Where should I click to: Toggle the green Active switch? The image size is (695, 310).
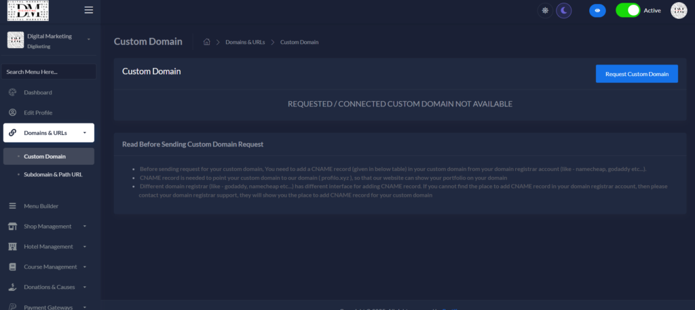pyautogui.click(x=628, y=11)
